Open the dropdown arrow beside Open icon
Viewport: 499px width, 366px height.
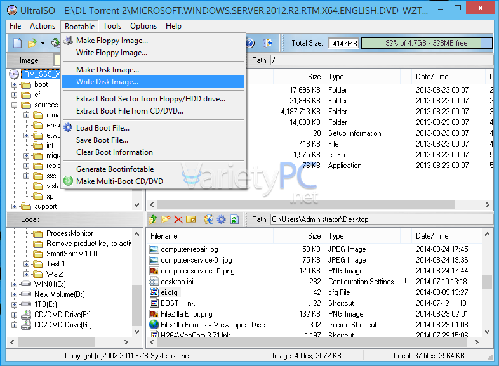pos(43,43)
